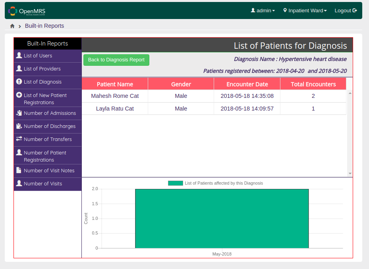
Task: Click the Gender column header
Action: [181, 84]
